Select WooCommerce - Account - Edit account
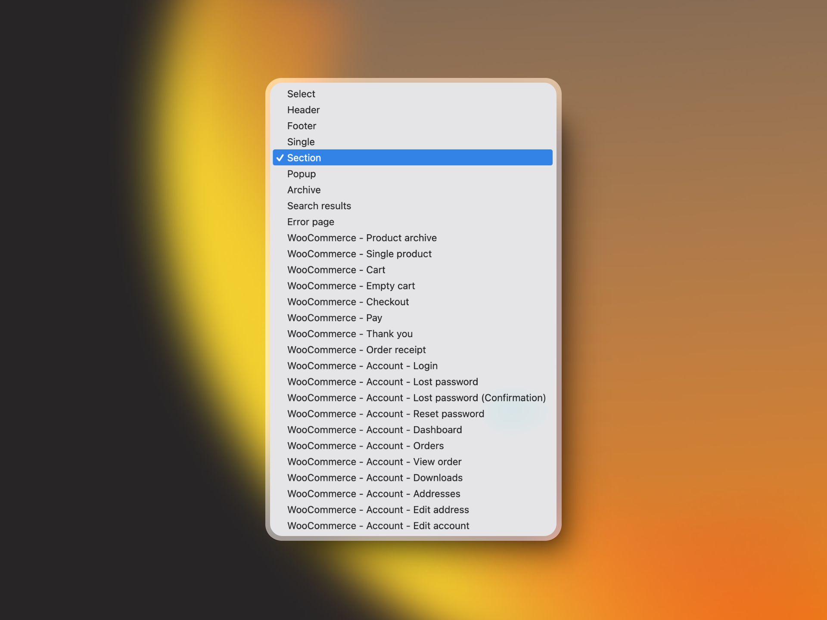This screenshot has height=620, width=827. point(413,526)
